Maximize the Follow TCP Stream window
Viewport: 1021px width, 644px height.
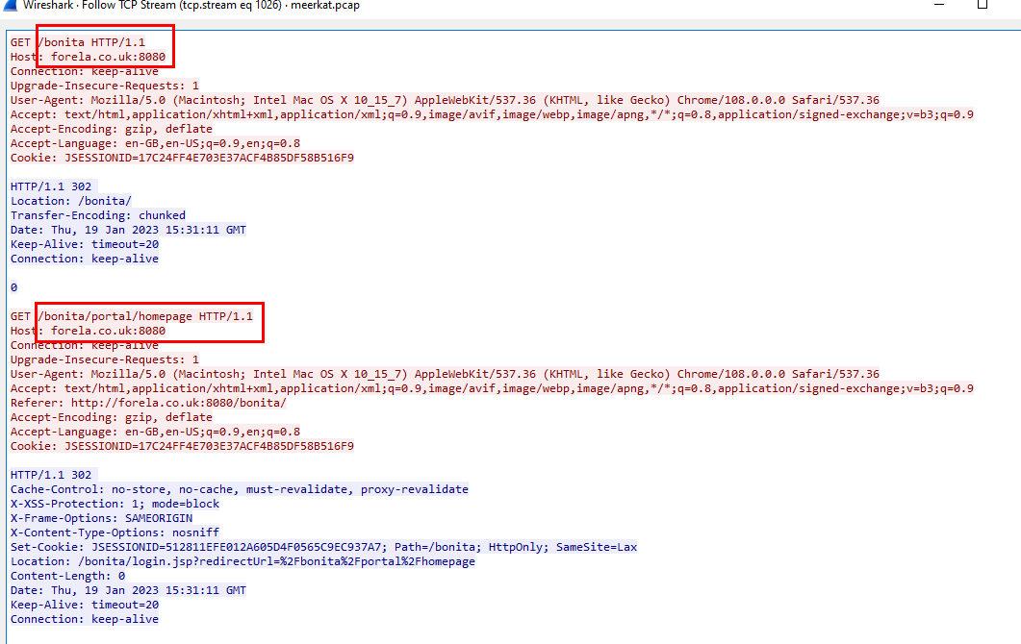983,4
